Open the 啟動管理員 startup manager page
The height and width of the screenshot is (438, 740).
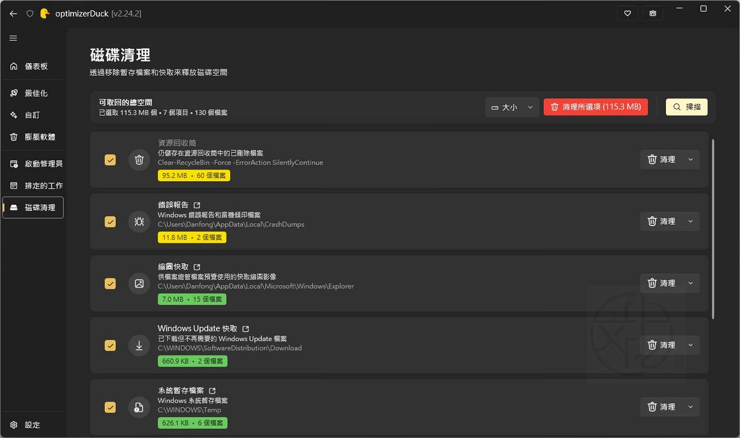pyautogui.click(x=33, y=164)
